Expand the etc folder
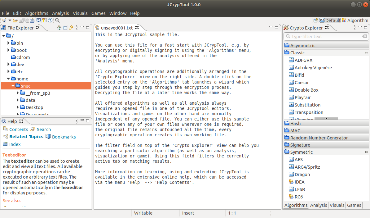 click(8, 71)
